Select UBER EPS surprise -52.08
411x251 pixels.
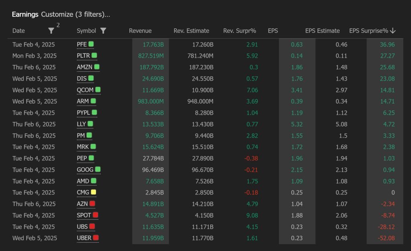coord(387,239)
